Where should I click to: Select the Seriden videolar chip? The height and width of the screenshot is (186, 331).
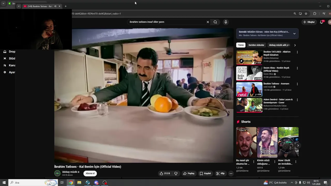point(256,45)
